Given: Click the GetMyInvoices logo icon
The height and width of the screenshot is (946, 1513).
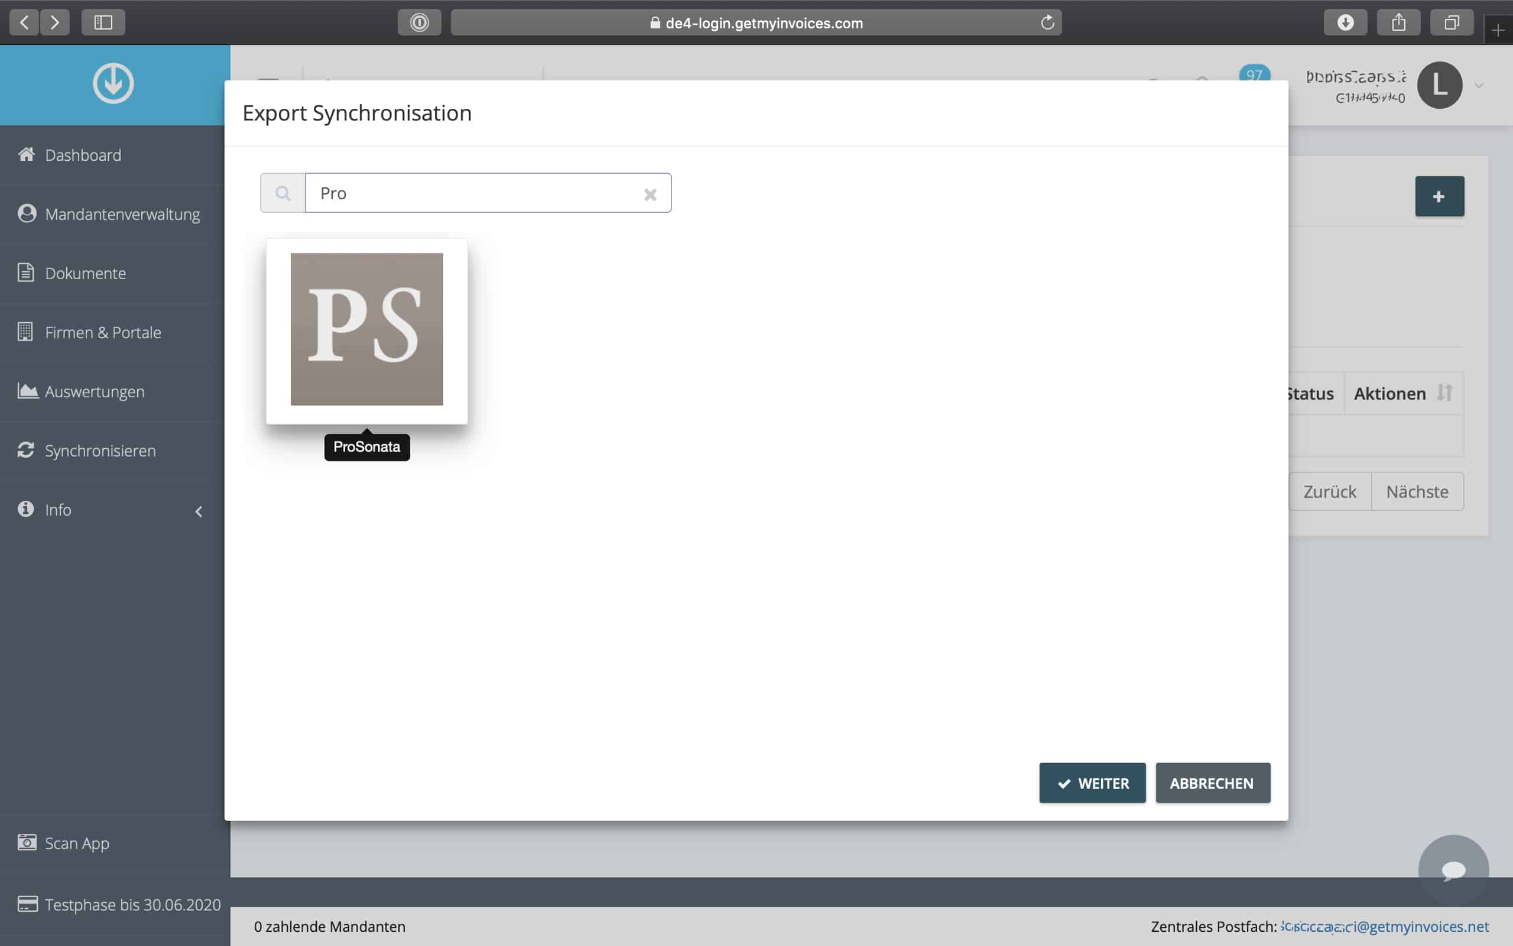Looking at the screenshot, I should click(113, 83).
